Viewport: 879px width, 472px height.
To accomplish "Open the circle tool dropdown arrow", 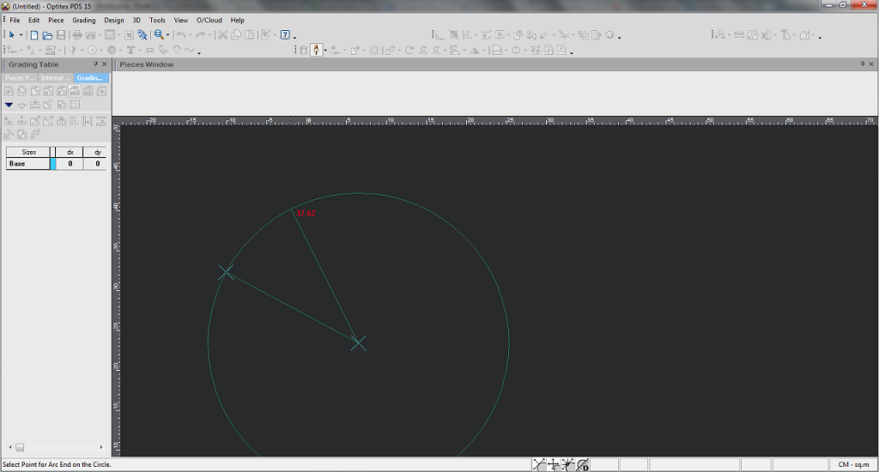I will click(x=101, y=50).
